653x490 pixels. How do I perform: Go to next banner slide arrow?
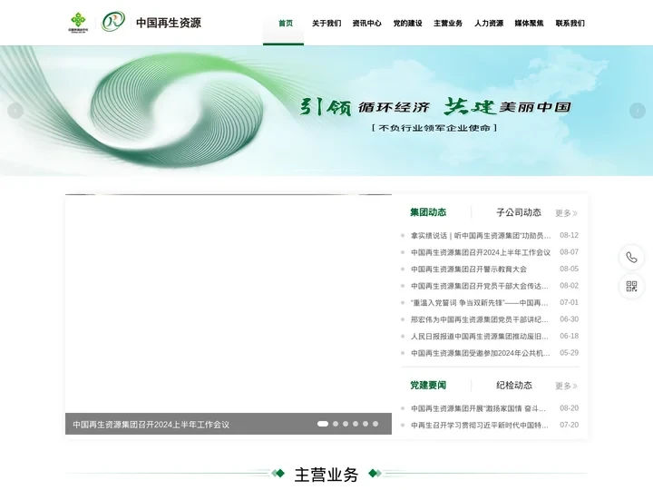click(x=638, y=111)
